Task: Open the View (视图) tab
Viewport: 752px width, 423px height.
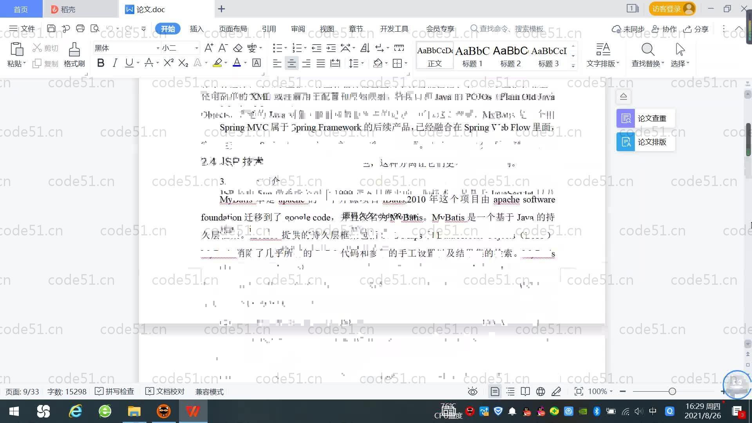Action: [327, 29]
